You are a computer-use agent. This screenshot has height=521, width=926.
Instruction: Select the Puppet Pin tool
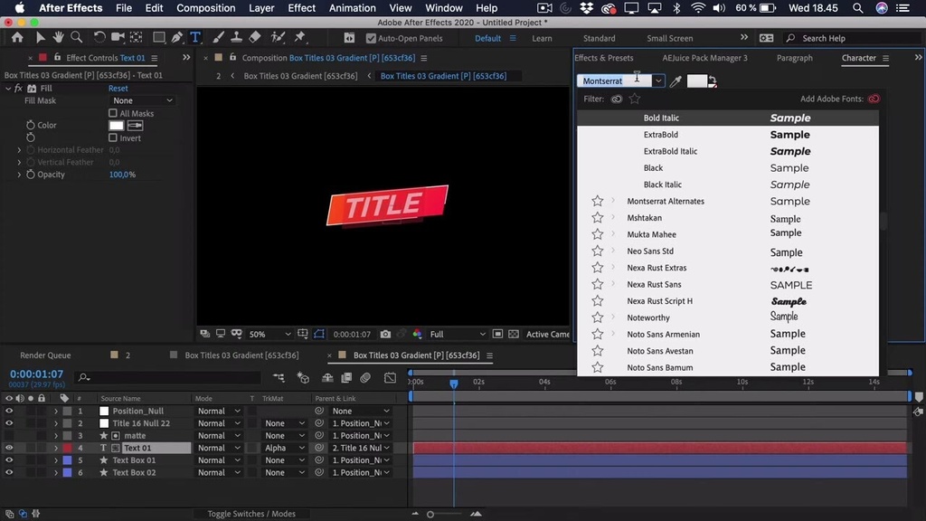[300, 38]
